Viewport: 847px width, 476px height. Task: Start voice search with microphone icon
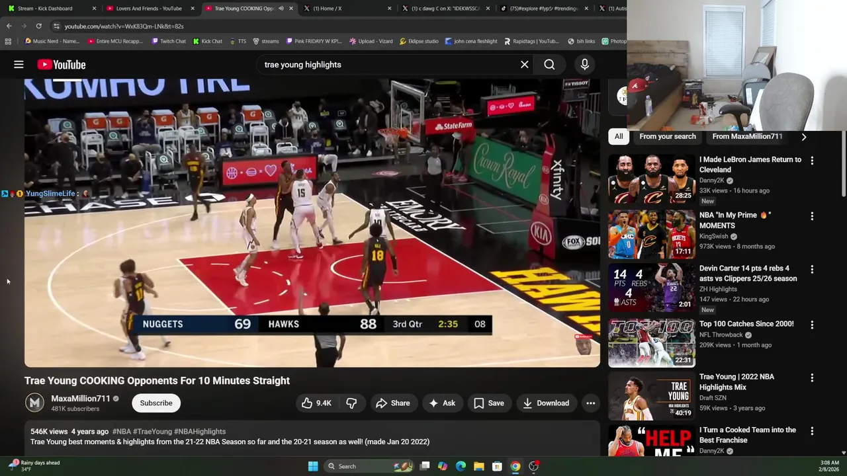pyautogui.click(x=584, y=64)
